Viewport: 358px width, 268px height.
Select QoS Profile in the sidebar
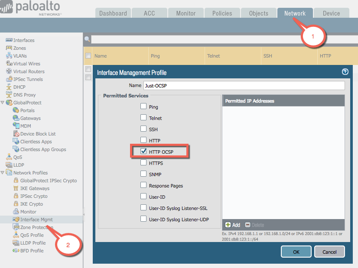[x=32, y=235]
